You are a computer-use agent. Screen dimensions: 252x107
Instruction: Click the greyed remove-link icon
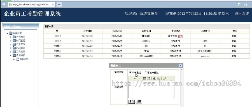click(159, 79)
